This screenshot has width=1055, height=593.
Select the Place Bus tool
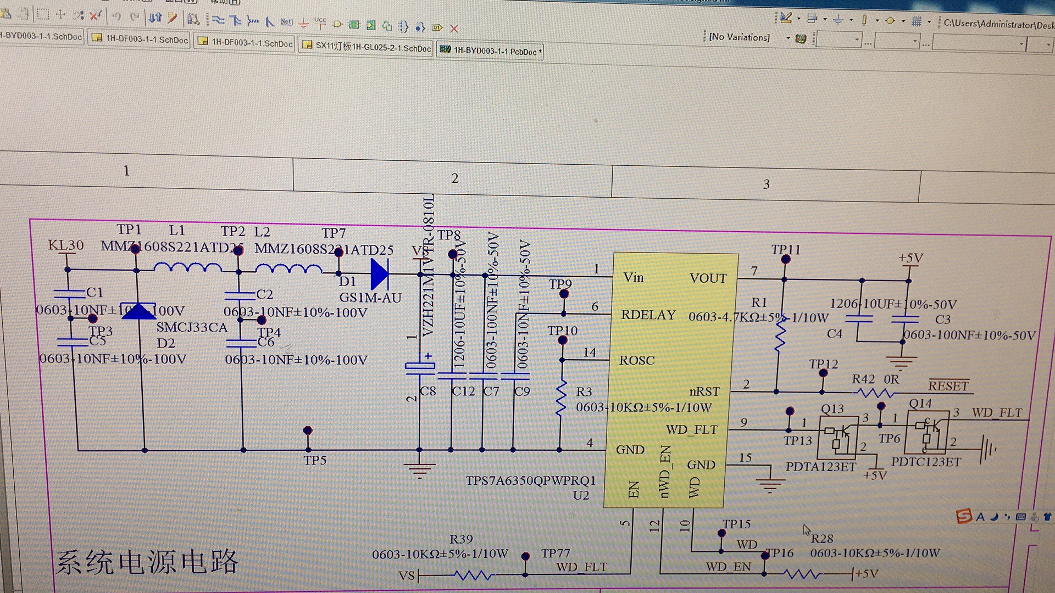pyautogui.click(x=236, y=21)
